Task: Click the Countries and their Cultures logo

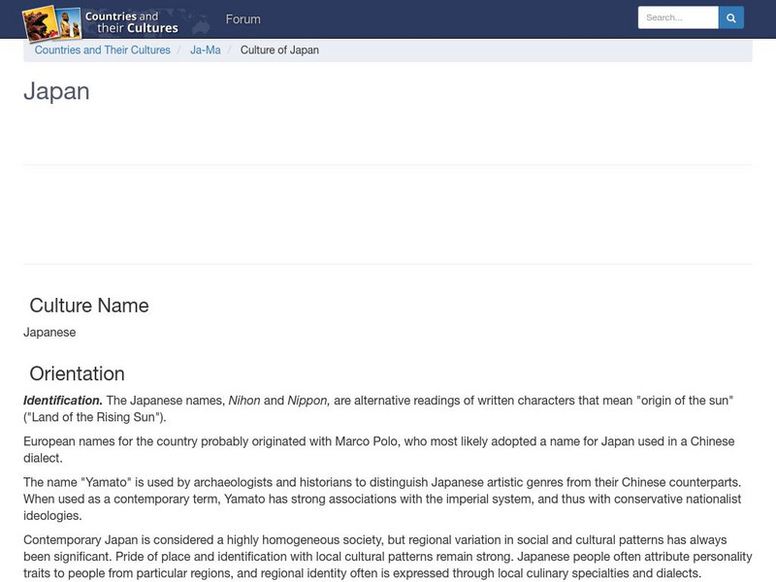Action: click(101, 22)
